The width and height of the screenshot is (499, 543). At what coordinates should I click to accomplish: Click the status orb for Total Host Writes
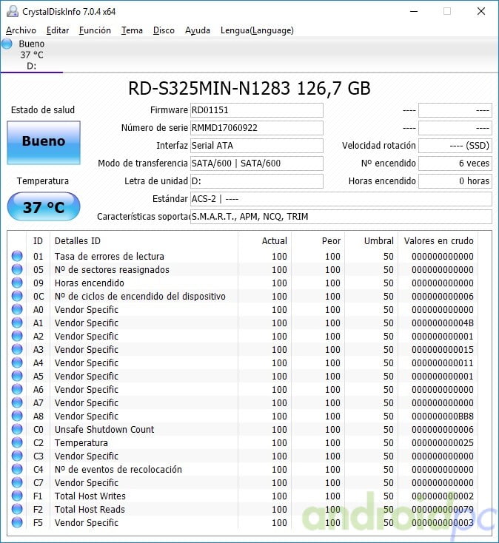[17, 496]
